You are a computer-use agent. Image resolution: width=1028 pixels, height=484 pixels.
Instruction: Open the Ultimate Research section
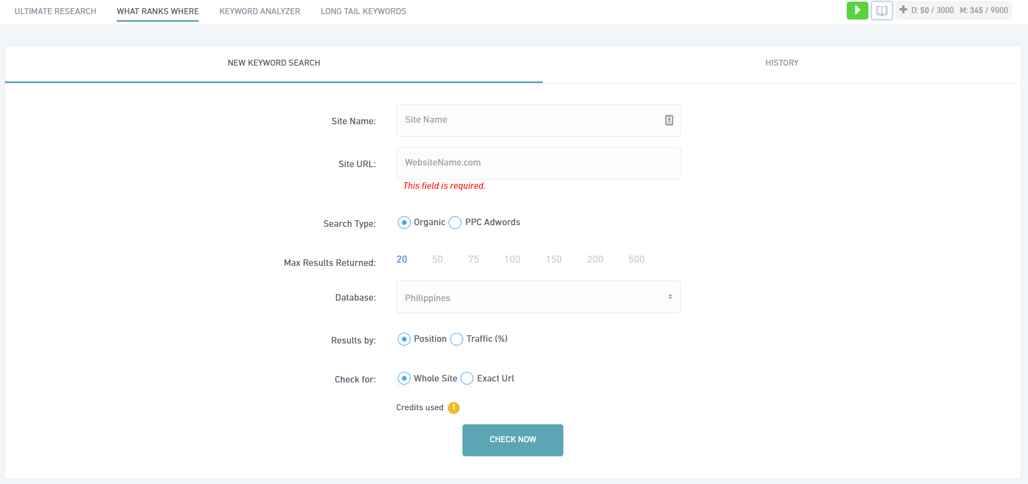click(55, 11)
